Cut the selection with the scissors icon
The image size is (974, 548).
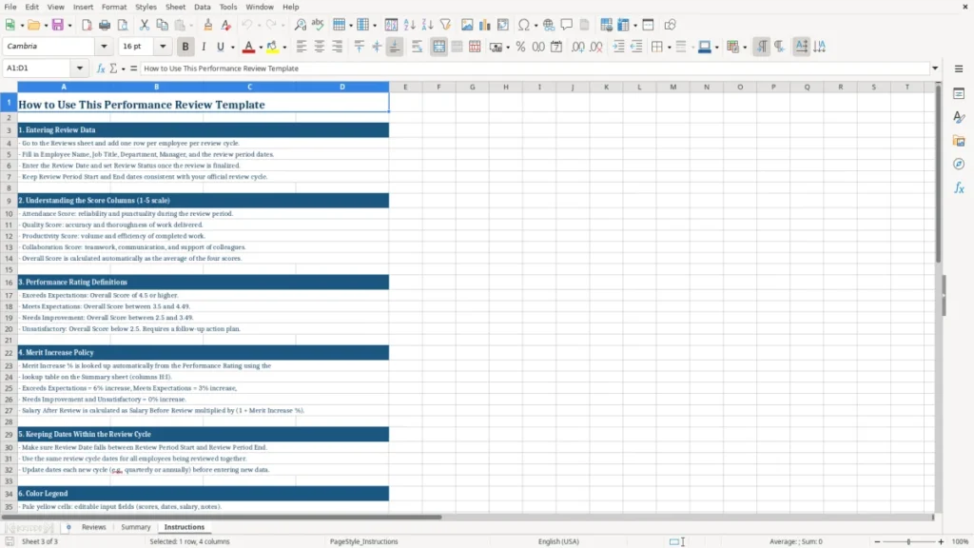[145, 25]
